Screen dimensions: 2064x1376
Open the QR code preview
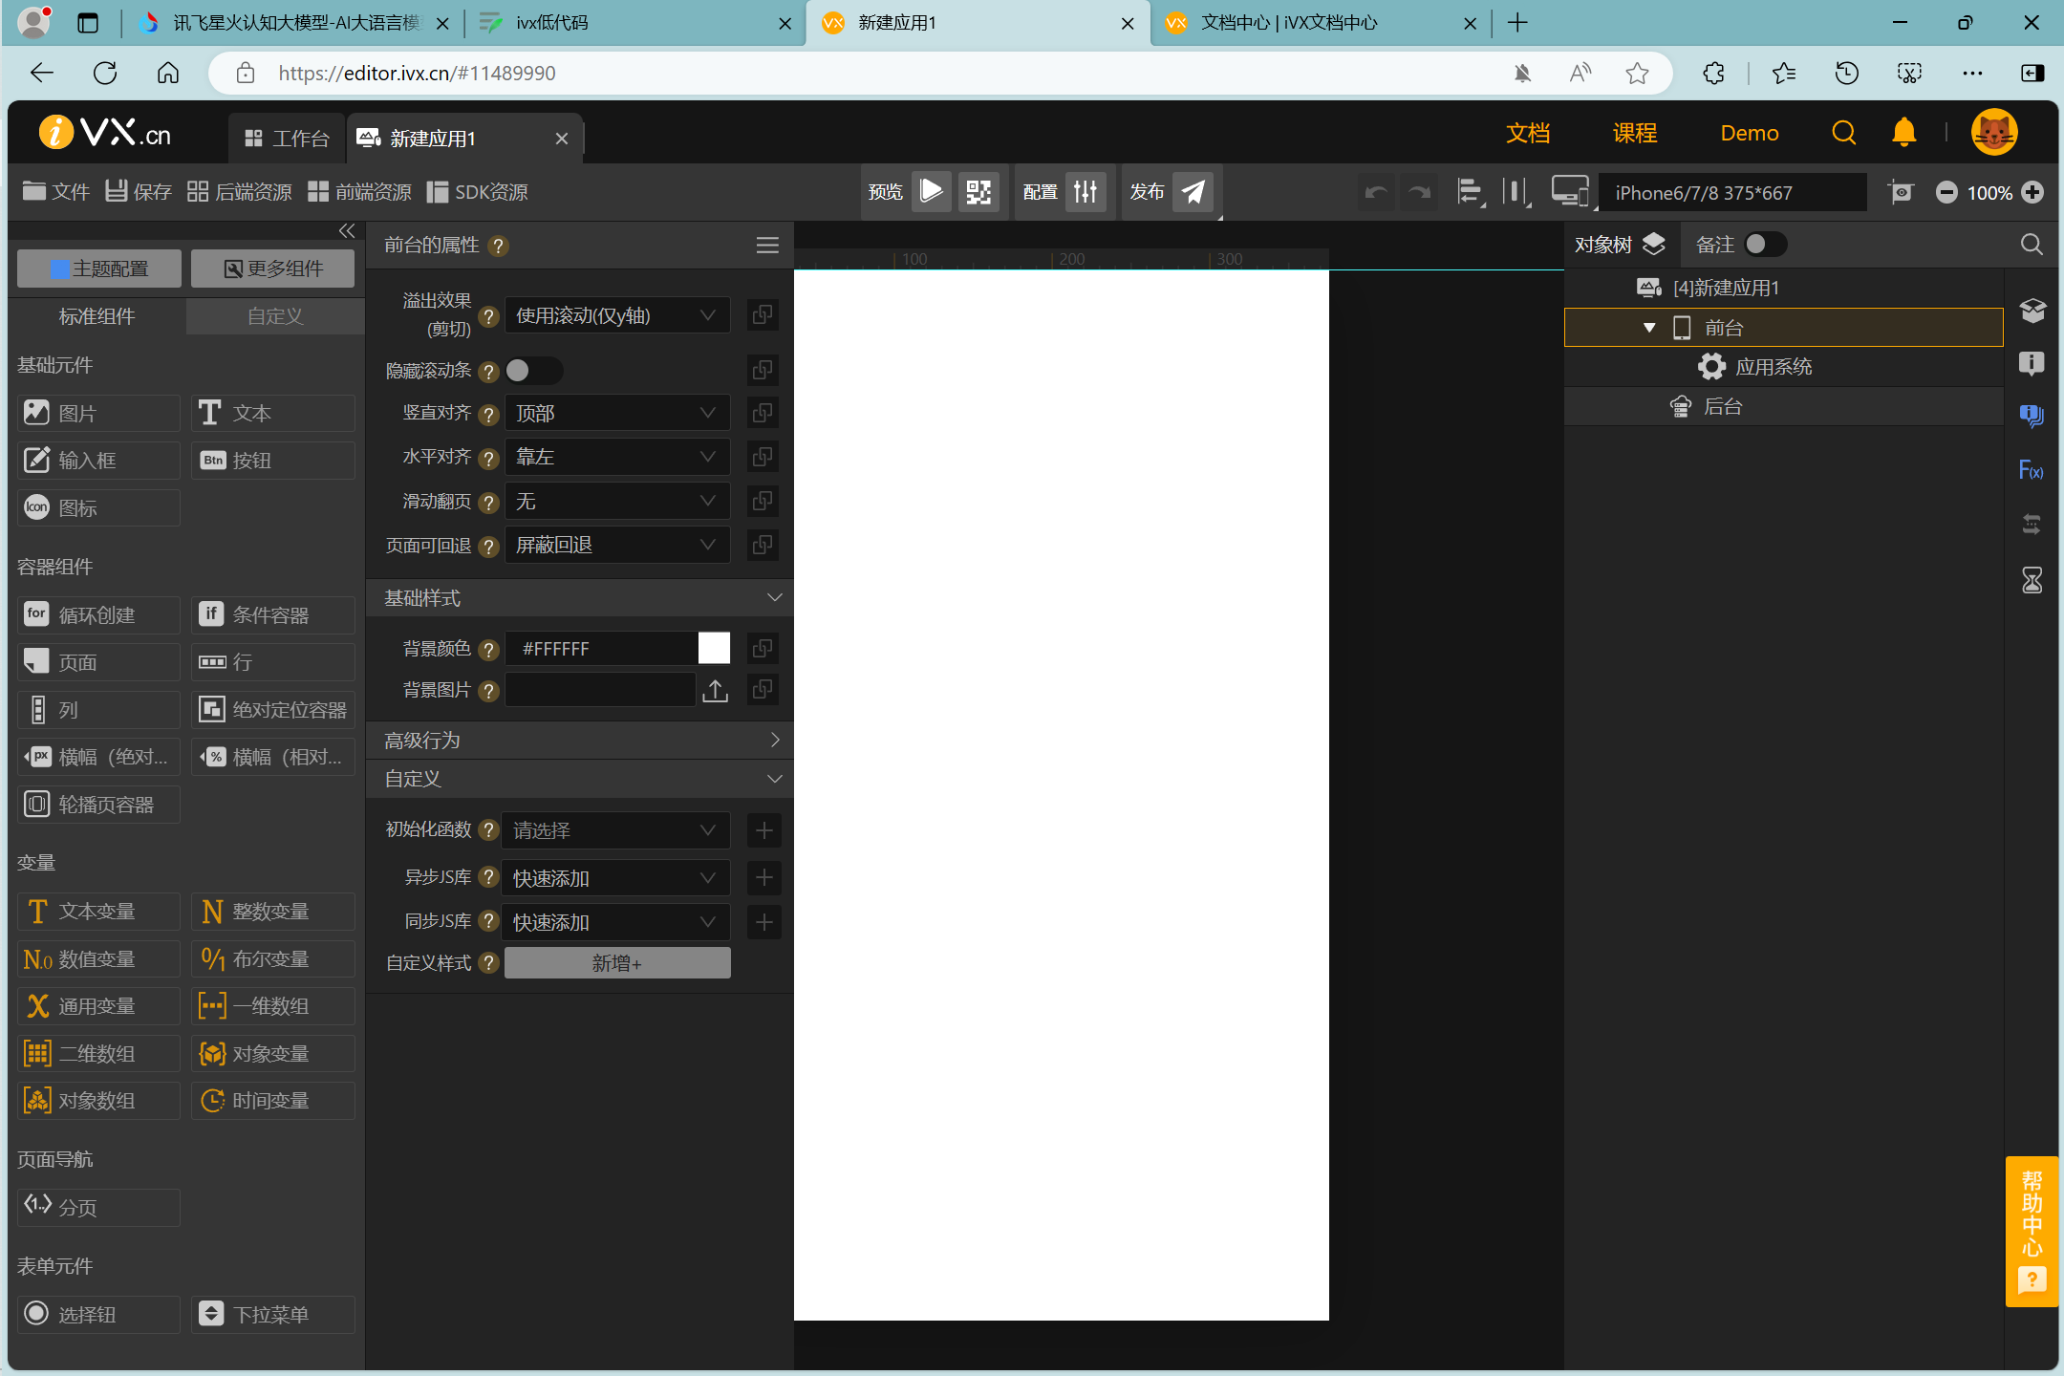pos(978,192)
